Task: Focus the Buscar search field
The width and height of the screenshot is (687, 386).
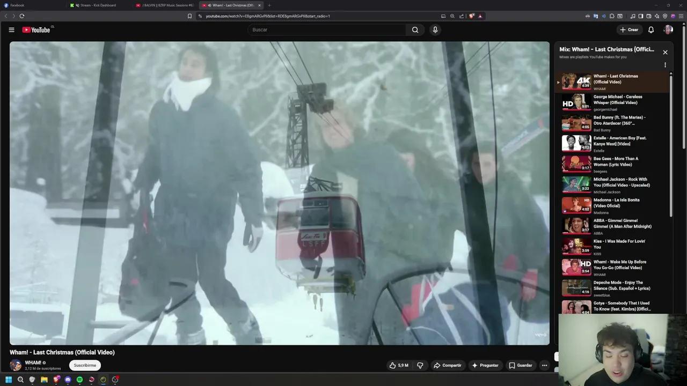Action: [327, 30]
